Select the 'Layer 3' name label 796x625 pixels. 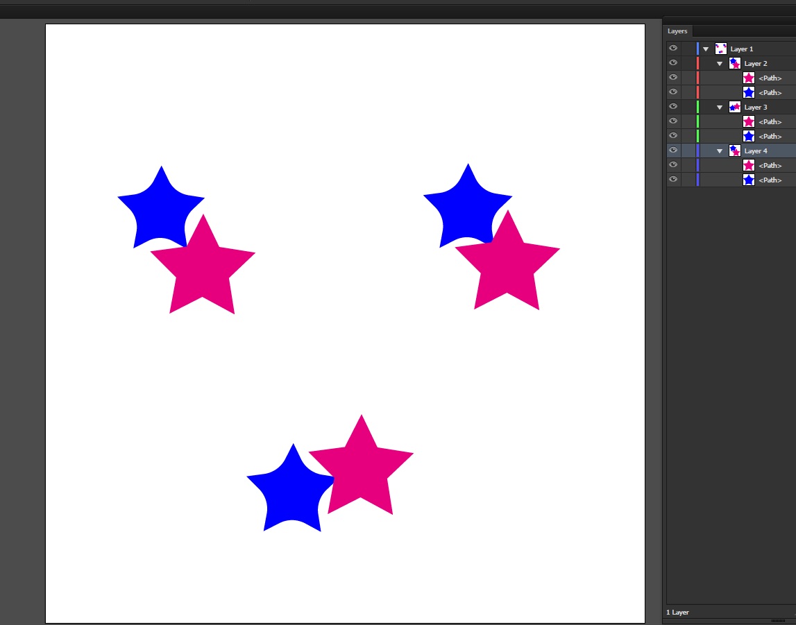coord(756,107)
